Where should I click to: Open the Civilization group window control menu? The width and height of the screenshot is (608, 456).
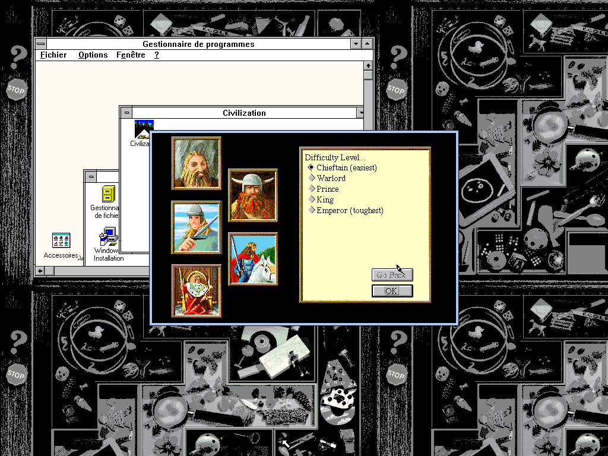tap(126, 113)
